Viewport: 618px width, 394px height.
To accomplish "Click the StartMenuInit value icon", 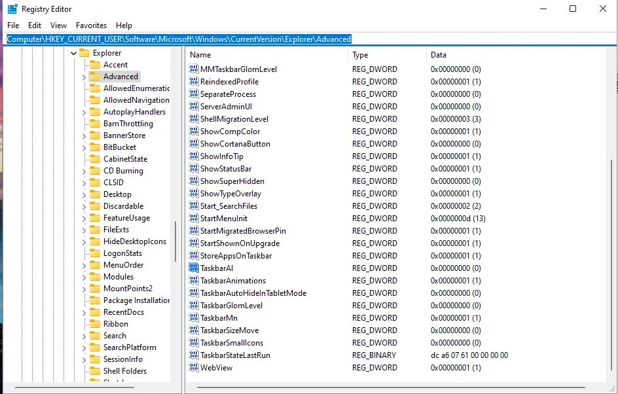I will click(x=194, y=219).
